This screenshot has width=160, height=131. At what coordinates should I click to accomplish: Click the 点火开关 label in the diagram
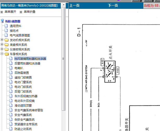point(110,53)
